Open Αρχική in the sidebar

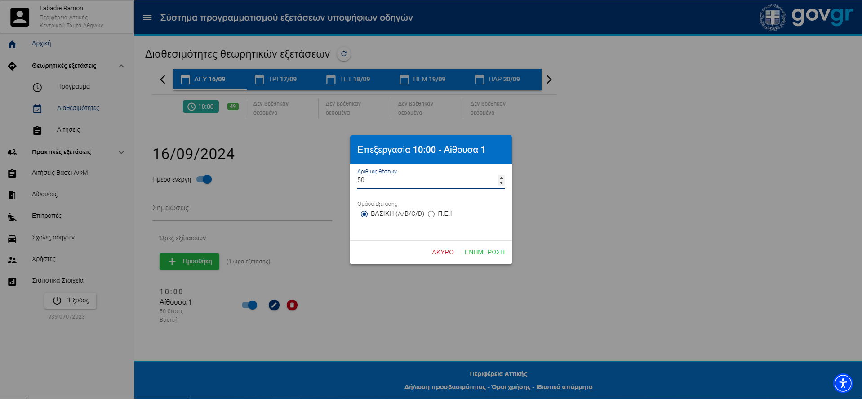click(x=41, y=44)
